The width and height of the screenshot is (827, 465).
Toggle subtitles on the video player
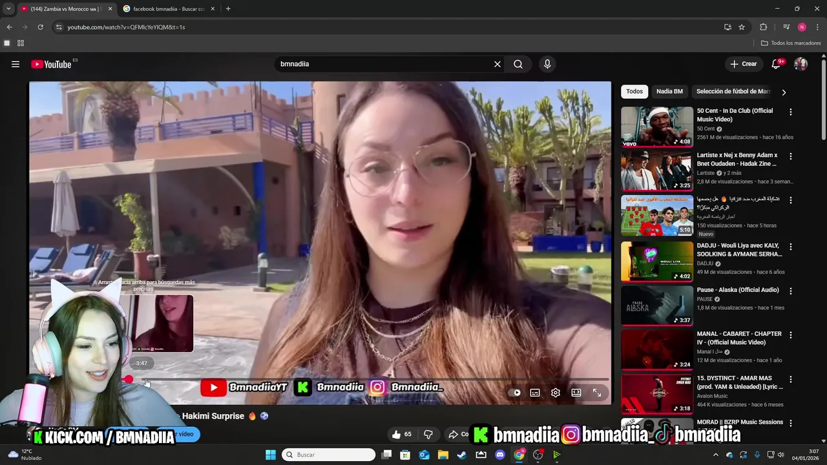[535, 393]
